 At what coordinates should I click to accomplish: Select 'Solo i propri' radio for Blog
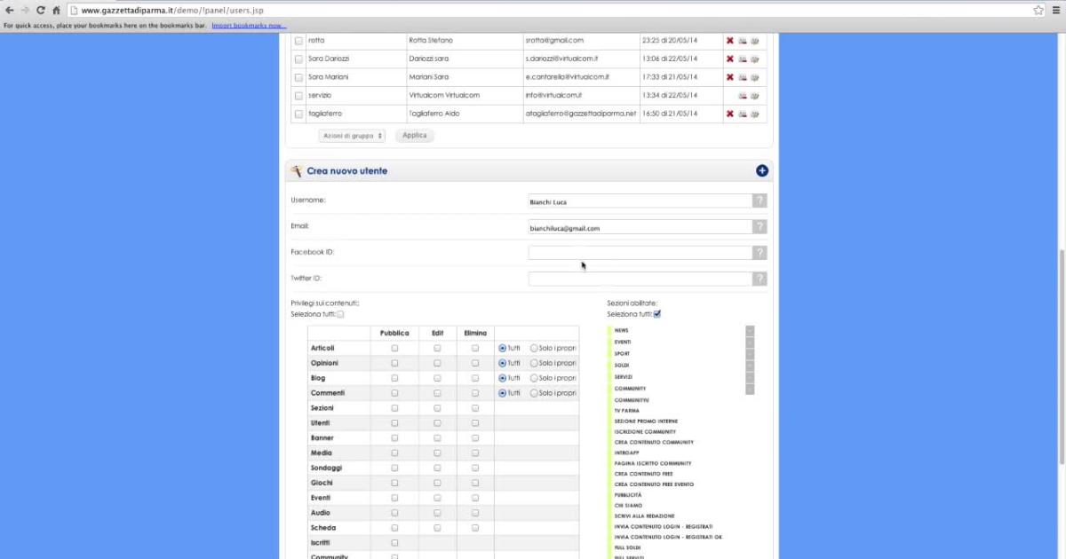coord(534,378)
